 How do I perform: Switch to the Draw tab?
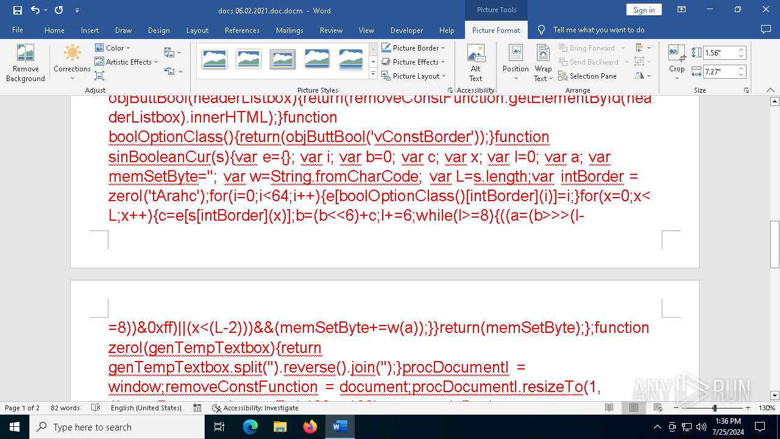(123, 30)
